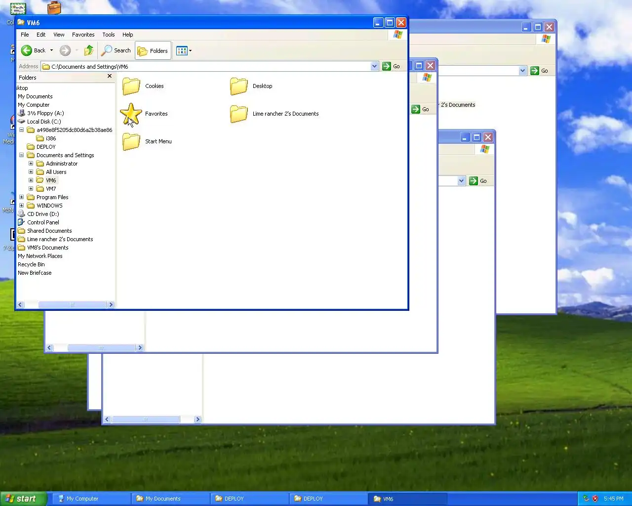This screenshot has height=506, width=632.
Task: Open the Help menu
Action: coord(128,35)
